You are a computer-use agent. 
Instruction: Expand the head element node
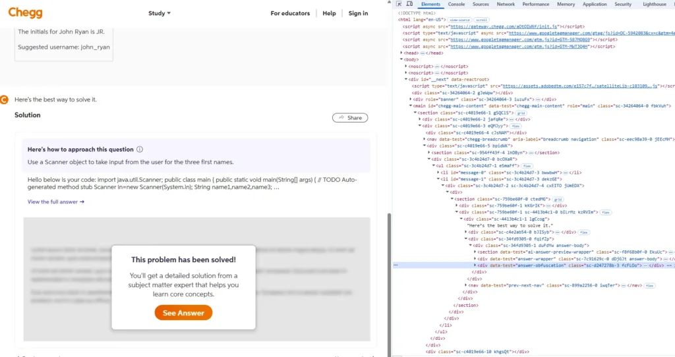click(x=401, y=53)
